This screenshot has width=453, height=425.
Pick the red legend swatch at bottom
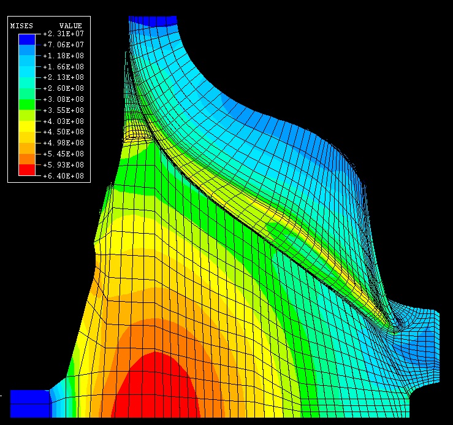[x=27, y=170]
